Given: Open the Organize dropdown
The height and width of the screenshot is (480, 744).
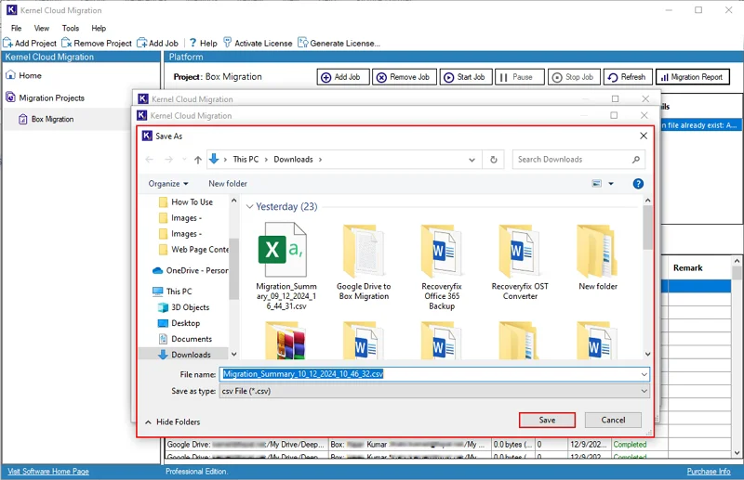Looking at the screenshot, I should tap(168, 184).
